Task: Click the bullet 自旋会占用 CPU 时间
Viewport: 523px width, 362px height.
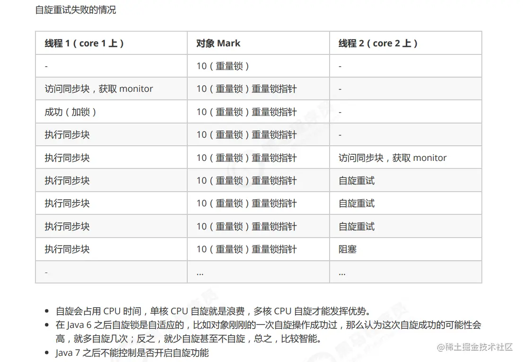Action: [213, 311]
